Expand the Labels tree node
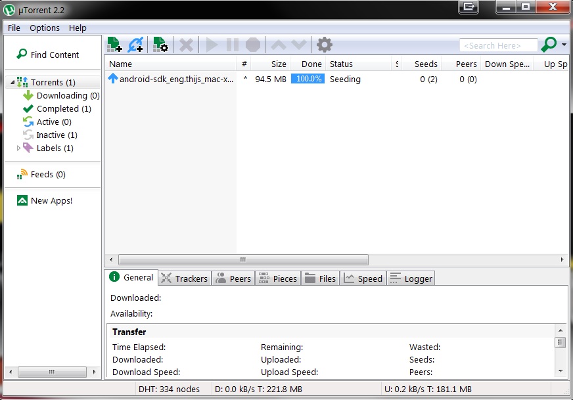The height and width of the screenshot is (400, 573). [18, 148]
